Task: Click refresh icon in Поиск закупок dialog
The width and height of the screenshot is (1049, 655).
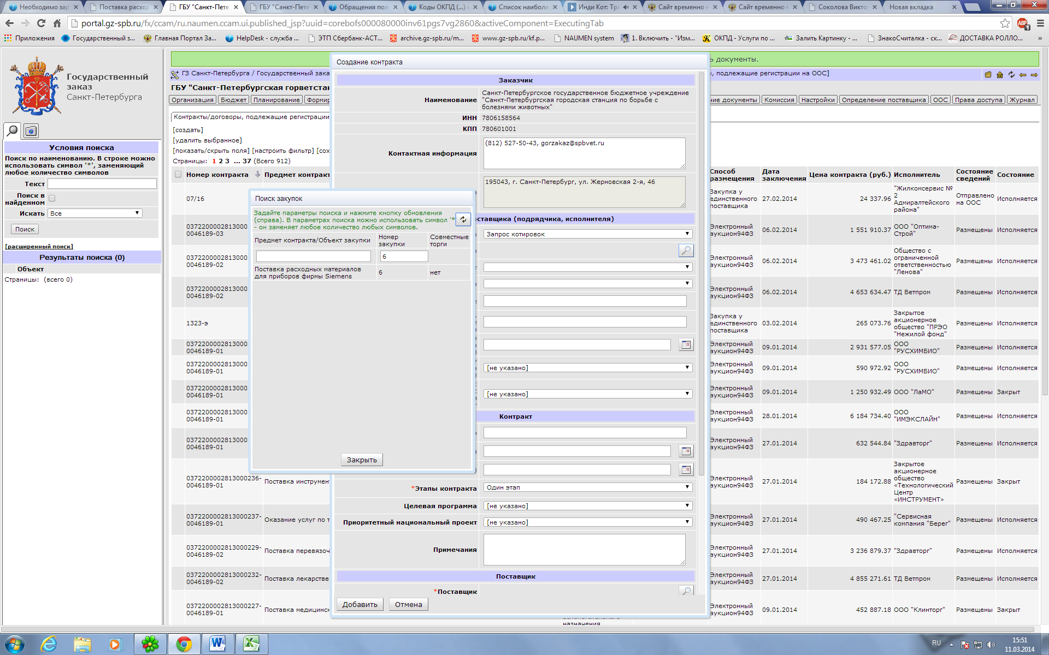Action: (463, 219)
